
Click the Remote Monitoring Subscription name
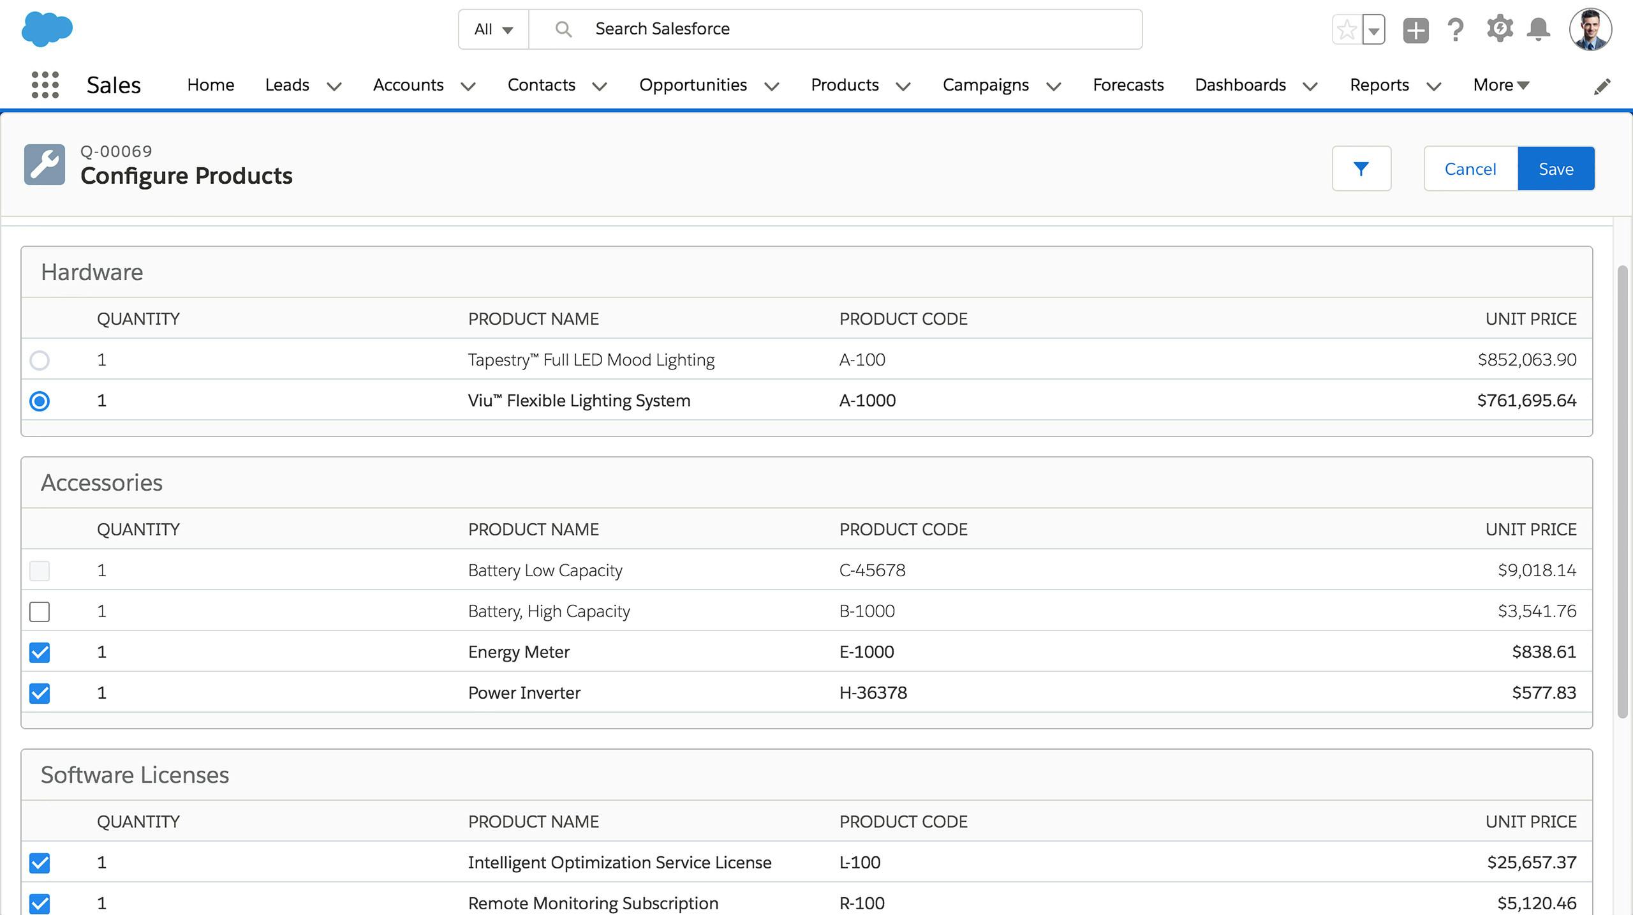[x=593, y=904]
